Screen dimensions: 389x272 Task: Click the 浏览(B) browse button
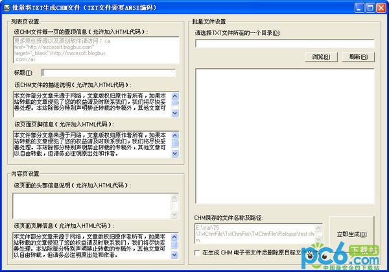(x=321, y=57)
